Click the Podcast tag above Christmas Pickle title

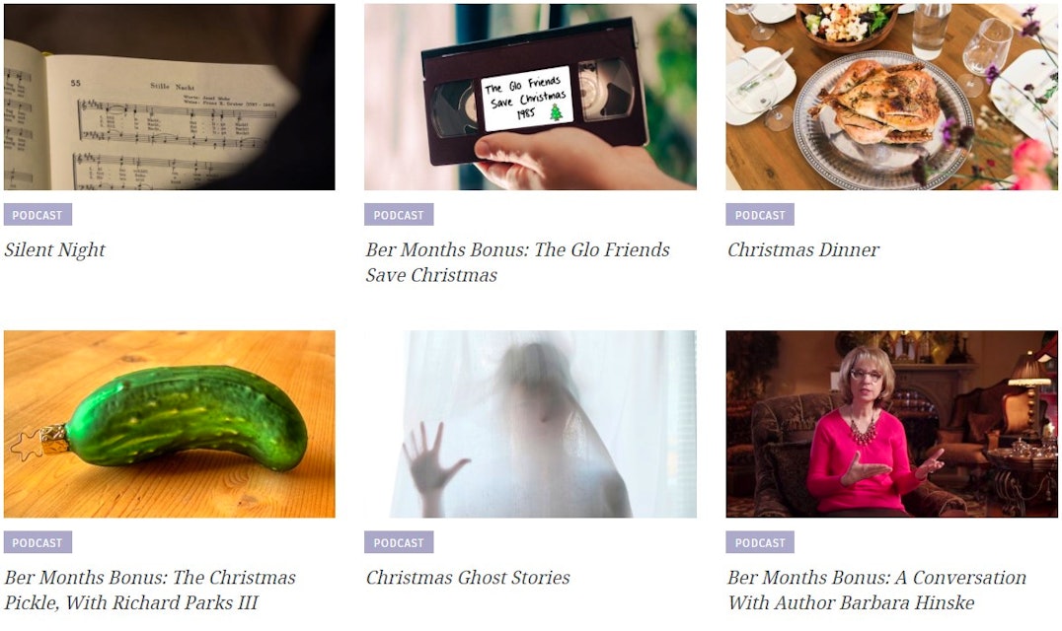click(38, 542)
